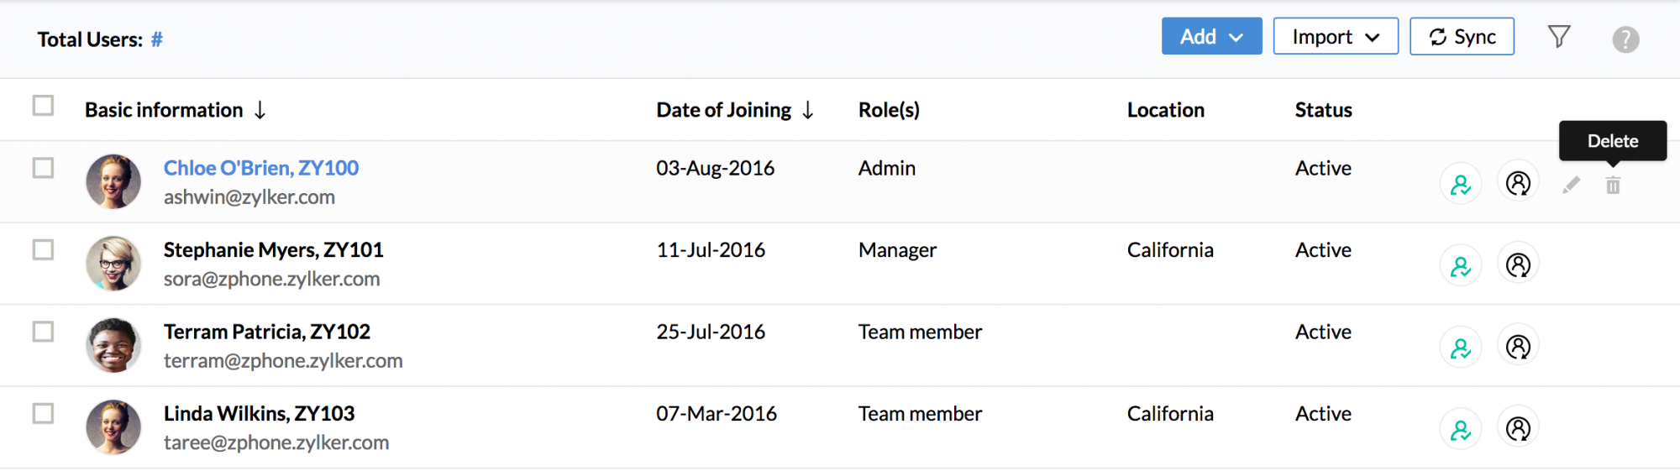This screenshot has width=1680, height=471.
Task: Click email terram@zphone.zylker.com
Action: click(283, 360)
